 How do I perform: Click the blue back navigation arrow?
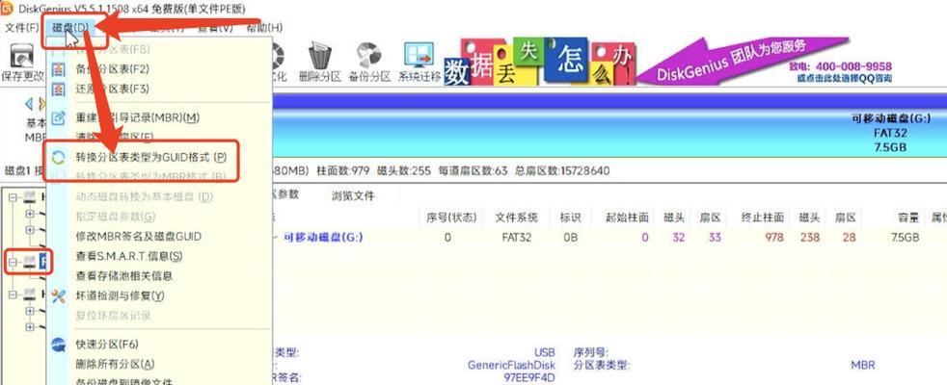click(x=29, y=104)
